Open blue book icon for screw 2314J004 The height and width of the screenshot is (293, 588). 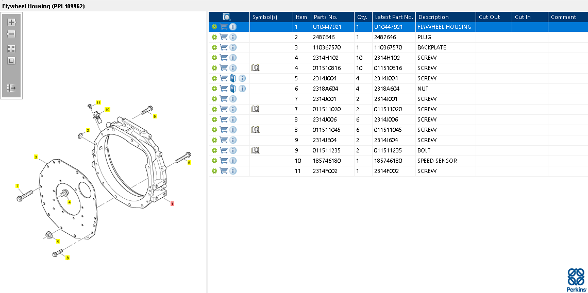(233, 78)
